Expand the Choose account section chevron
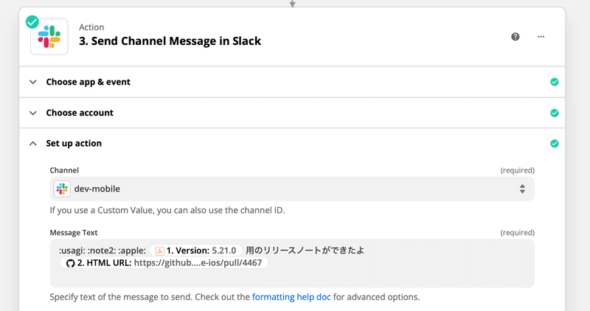The width and height of the screenshot is (590, 311). click(x=33, y=113)
